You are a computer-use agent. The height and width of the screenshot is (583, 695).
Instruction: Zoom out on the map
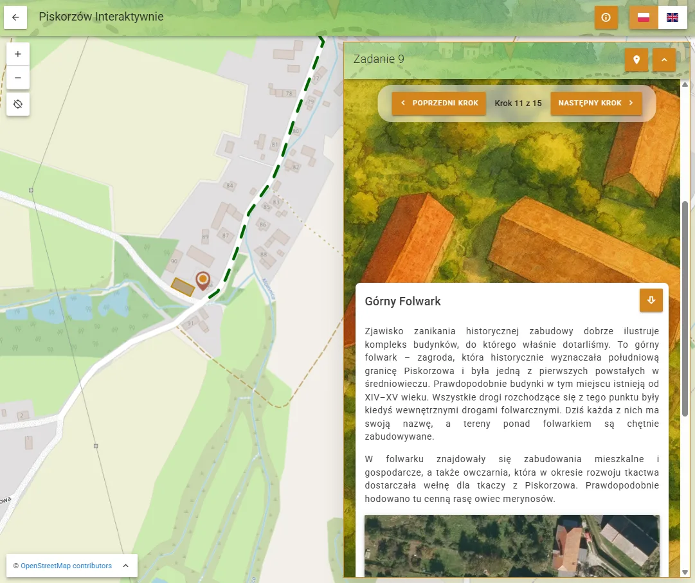pos(18,78)
